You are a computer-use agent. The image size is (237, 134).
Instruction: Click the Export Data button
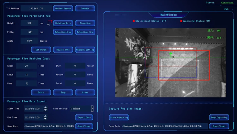[x=84, y=117]
